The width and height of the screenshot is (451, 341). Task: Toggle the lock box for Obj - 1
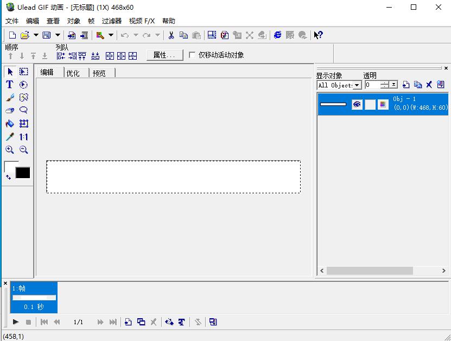click(370, 104)
